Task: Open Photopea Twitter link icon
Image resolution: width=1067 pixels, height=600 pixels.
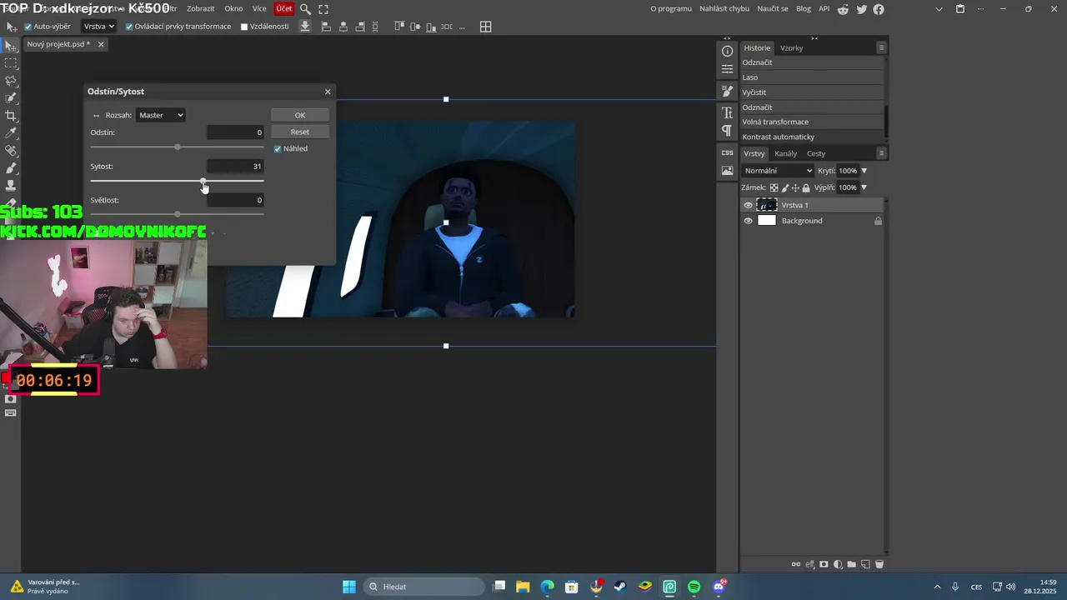Action: coord(861,9)
